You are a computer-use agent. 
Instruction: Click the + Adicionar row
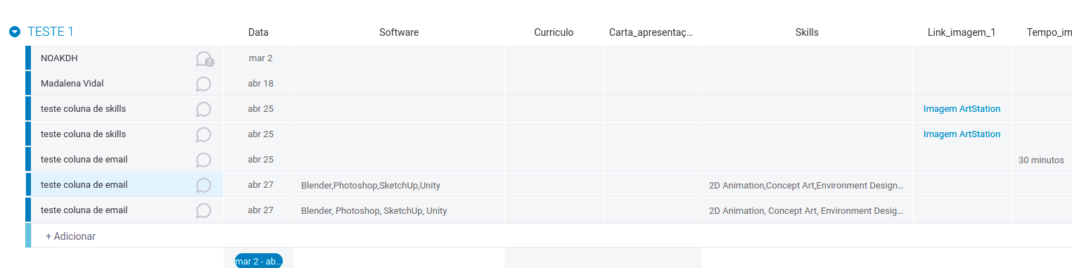(x=549, y=236)
